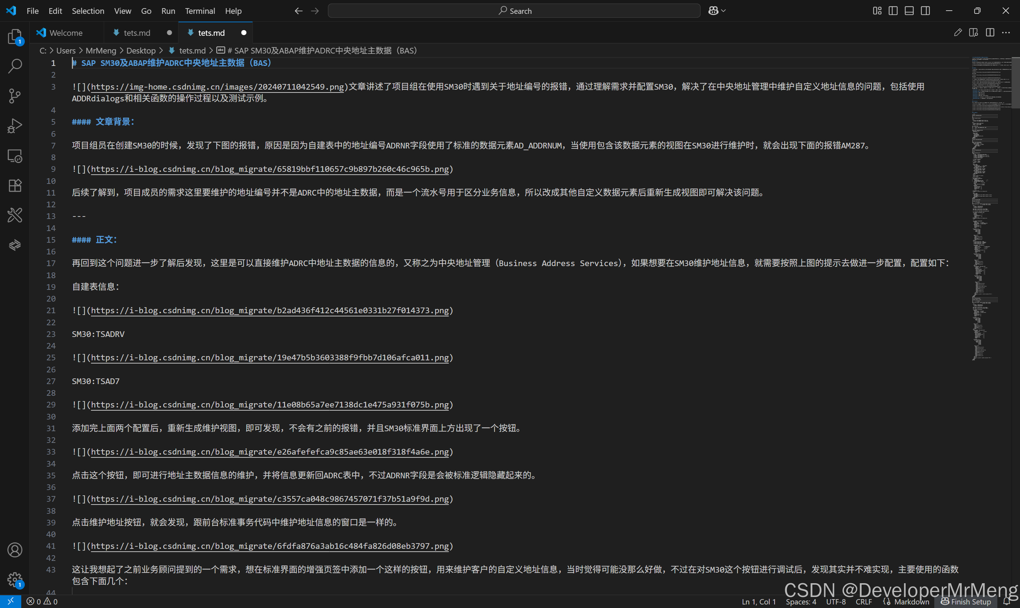Image resolution: width=1020 pixels, height=608 pixels.
Task: Open the Accounts menu icon
Action: pos(15,550)
